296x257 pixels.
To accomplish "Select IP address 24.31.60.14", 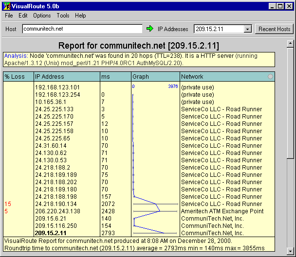I will coord(51,146).
